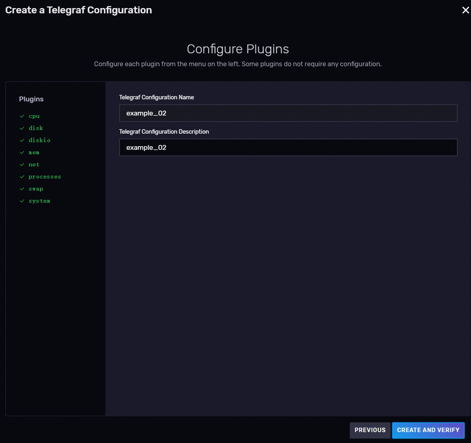
Task: Click the checkmark icon next to net
Action: (x=22, y=165)
